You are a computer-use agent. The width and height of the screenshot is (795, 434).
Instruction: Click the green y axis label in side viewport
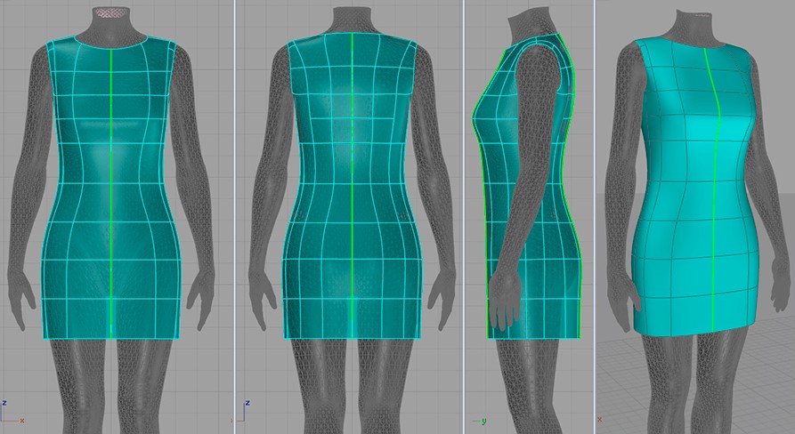pos(484,422)
